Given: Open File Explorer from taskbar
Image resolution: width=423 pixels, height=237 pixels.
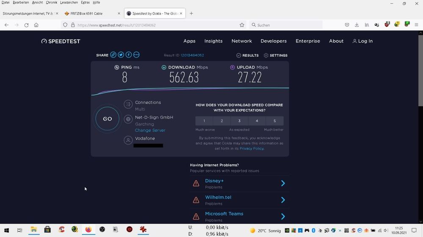Looking at the screenshot, I should (x=34, y=230).
